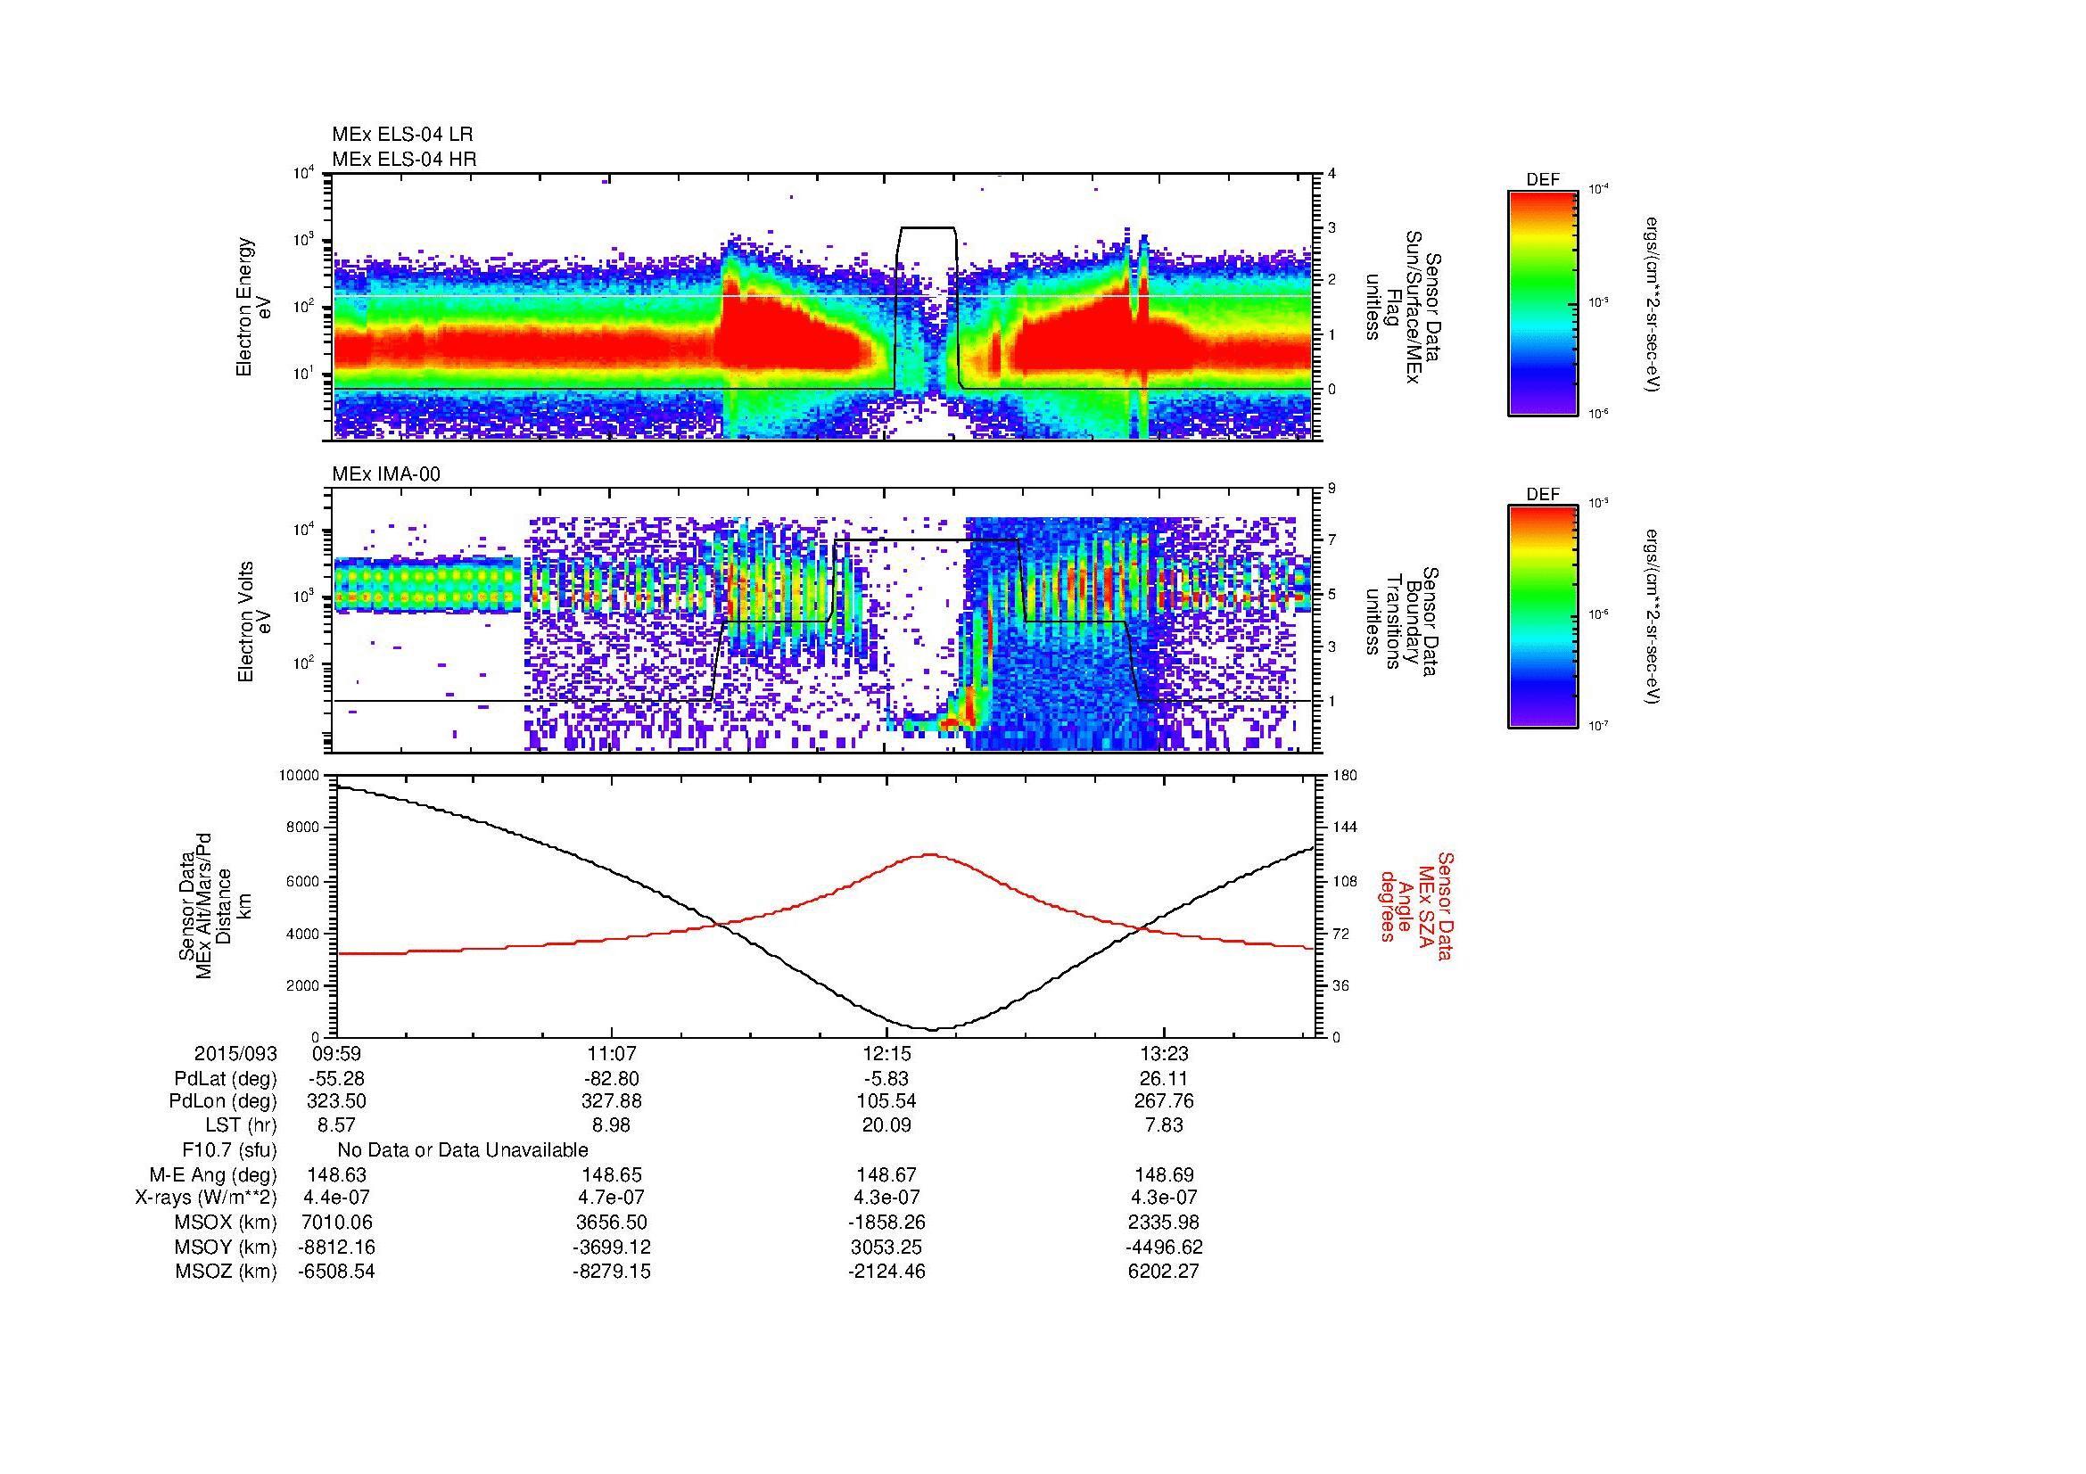Click the LST value '8.57'
Screen dimensions: 2086x1474
337,1125
